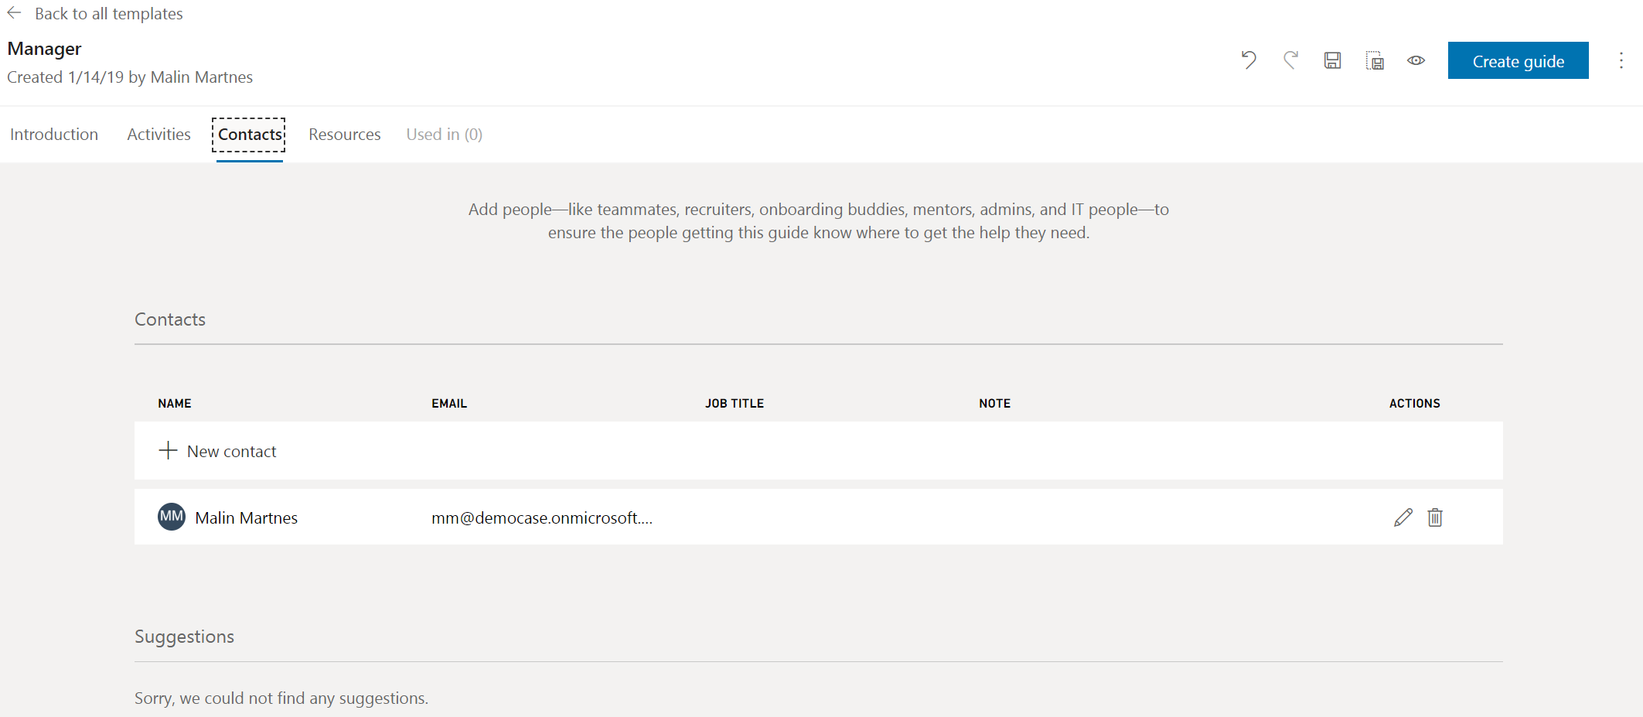This screenshot has height=717, width=1643.
Task: Delete Malin Martnes contact with trash icon
Action: tap(1435, 517)
